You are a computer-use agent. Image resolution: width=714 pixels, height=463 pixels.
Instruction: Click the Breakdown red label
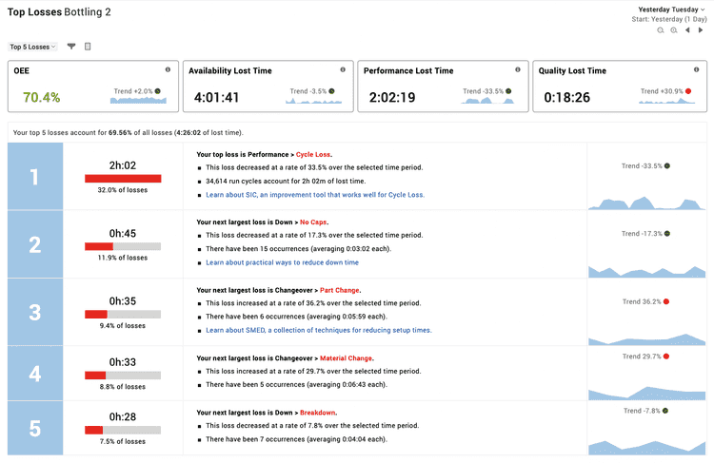pyautogui.click(x=317, y=413)
